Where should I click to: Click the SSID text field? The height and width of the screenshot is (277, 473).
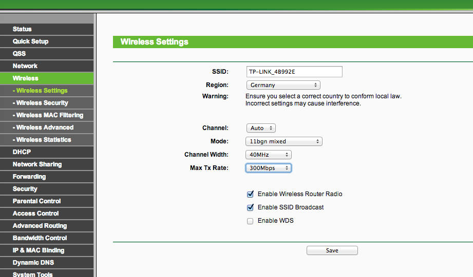coord(294,72)
